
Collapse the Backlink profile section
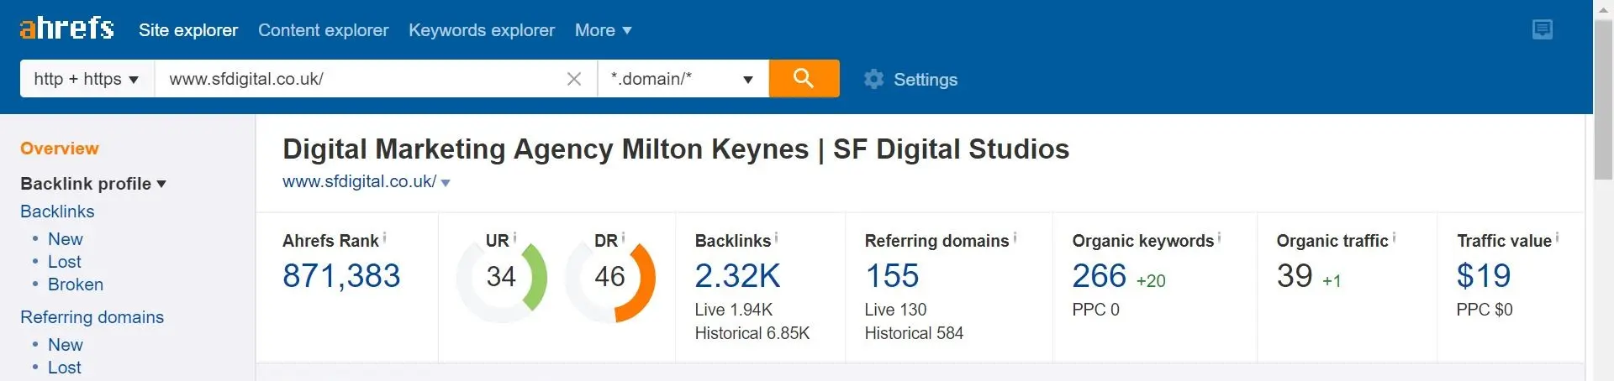click(x=93, y=184)
